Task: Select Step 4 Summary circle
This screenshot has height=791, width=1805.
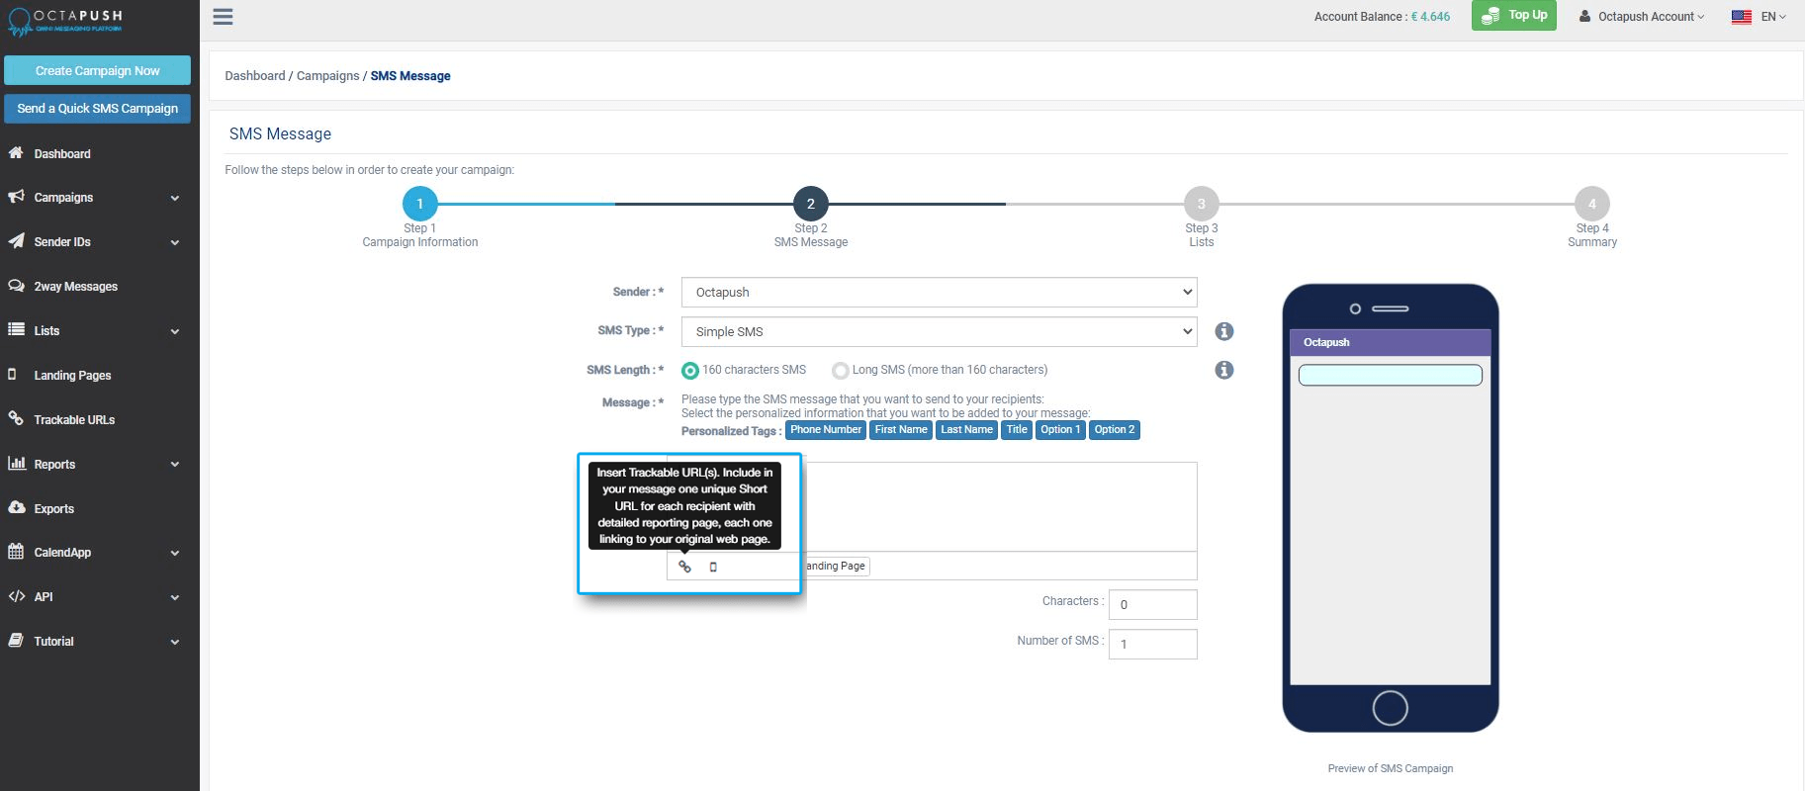Action: tap(1591, 204)
